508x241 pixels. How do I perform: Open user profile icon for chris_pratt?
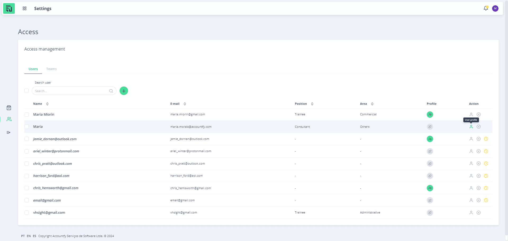471,163
